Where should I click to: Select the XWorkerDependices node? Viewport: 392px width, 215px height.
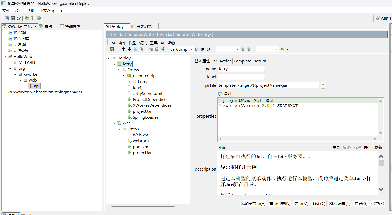tap(149, 105)
